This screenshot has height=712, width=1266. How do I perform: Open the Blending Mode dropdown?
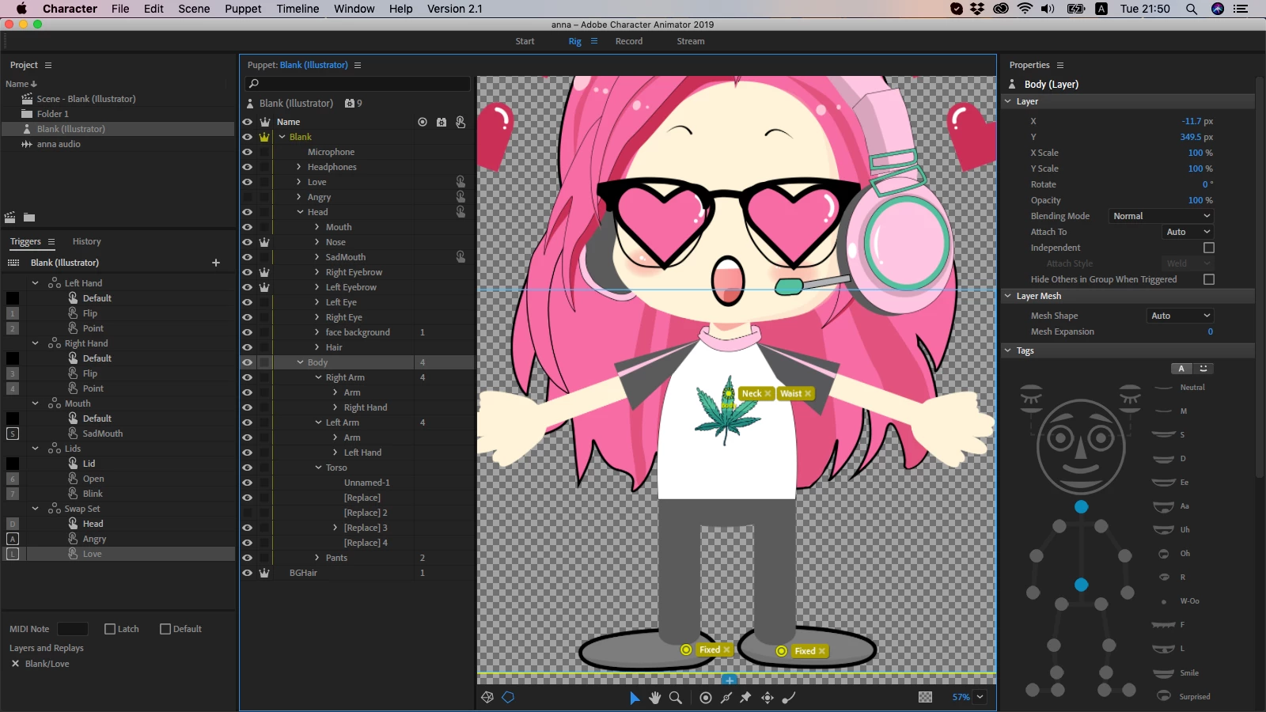tap(1161, 216)
